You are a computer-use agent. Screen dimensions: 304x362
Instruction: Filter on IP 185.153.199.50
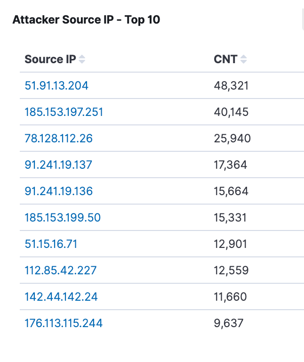[63, 218]
